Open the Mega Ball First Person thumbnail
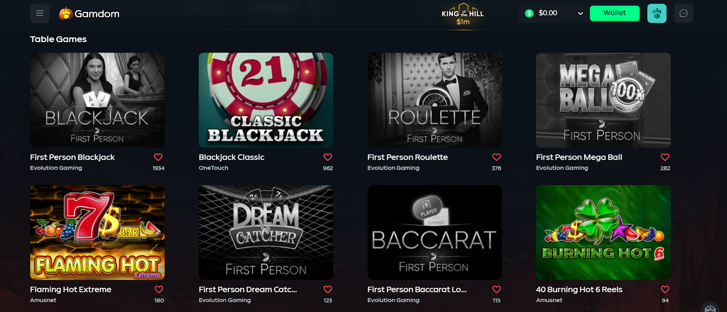Viewport: 727px width, 312px height. pyautogui.click(x=603, y=100)
